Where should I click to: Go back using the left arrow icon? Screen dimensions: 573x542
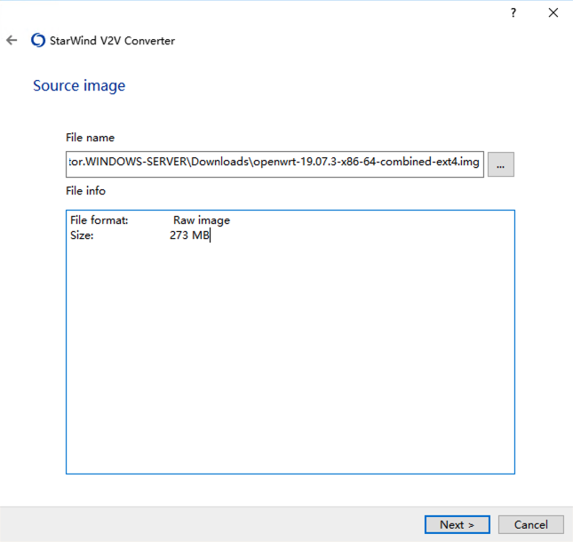(12, 40)
